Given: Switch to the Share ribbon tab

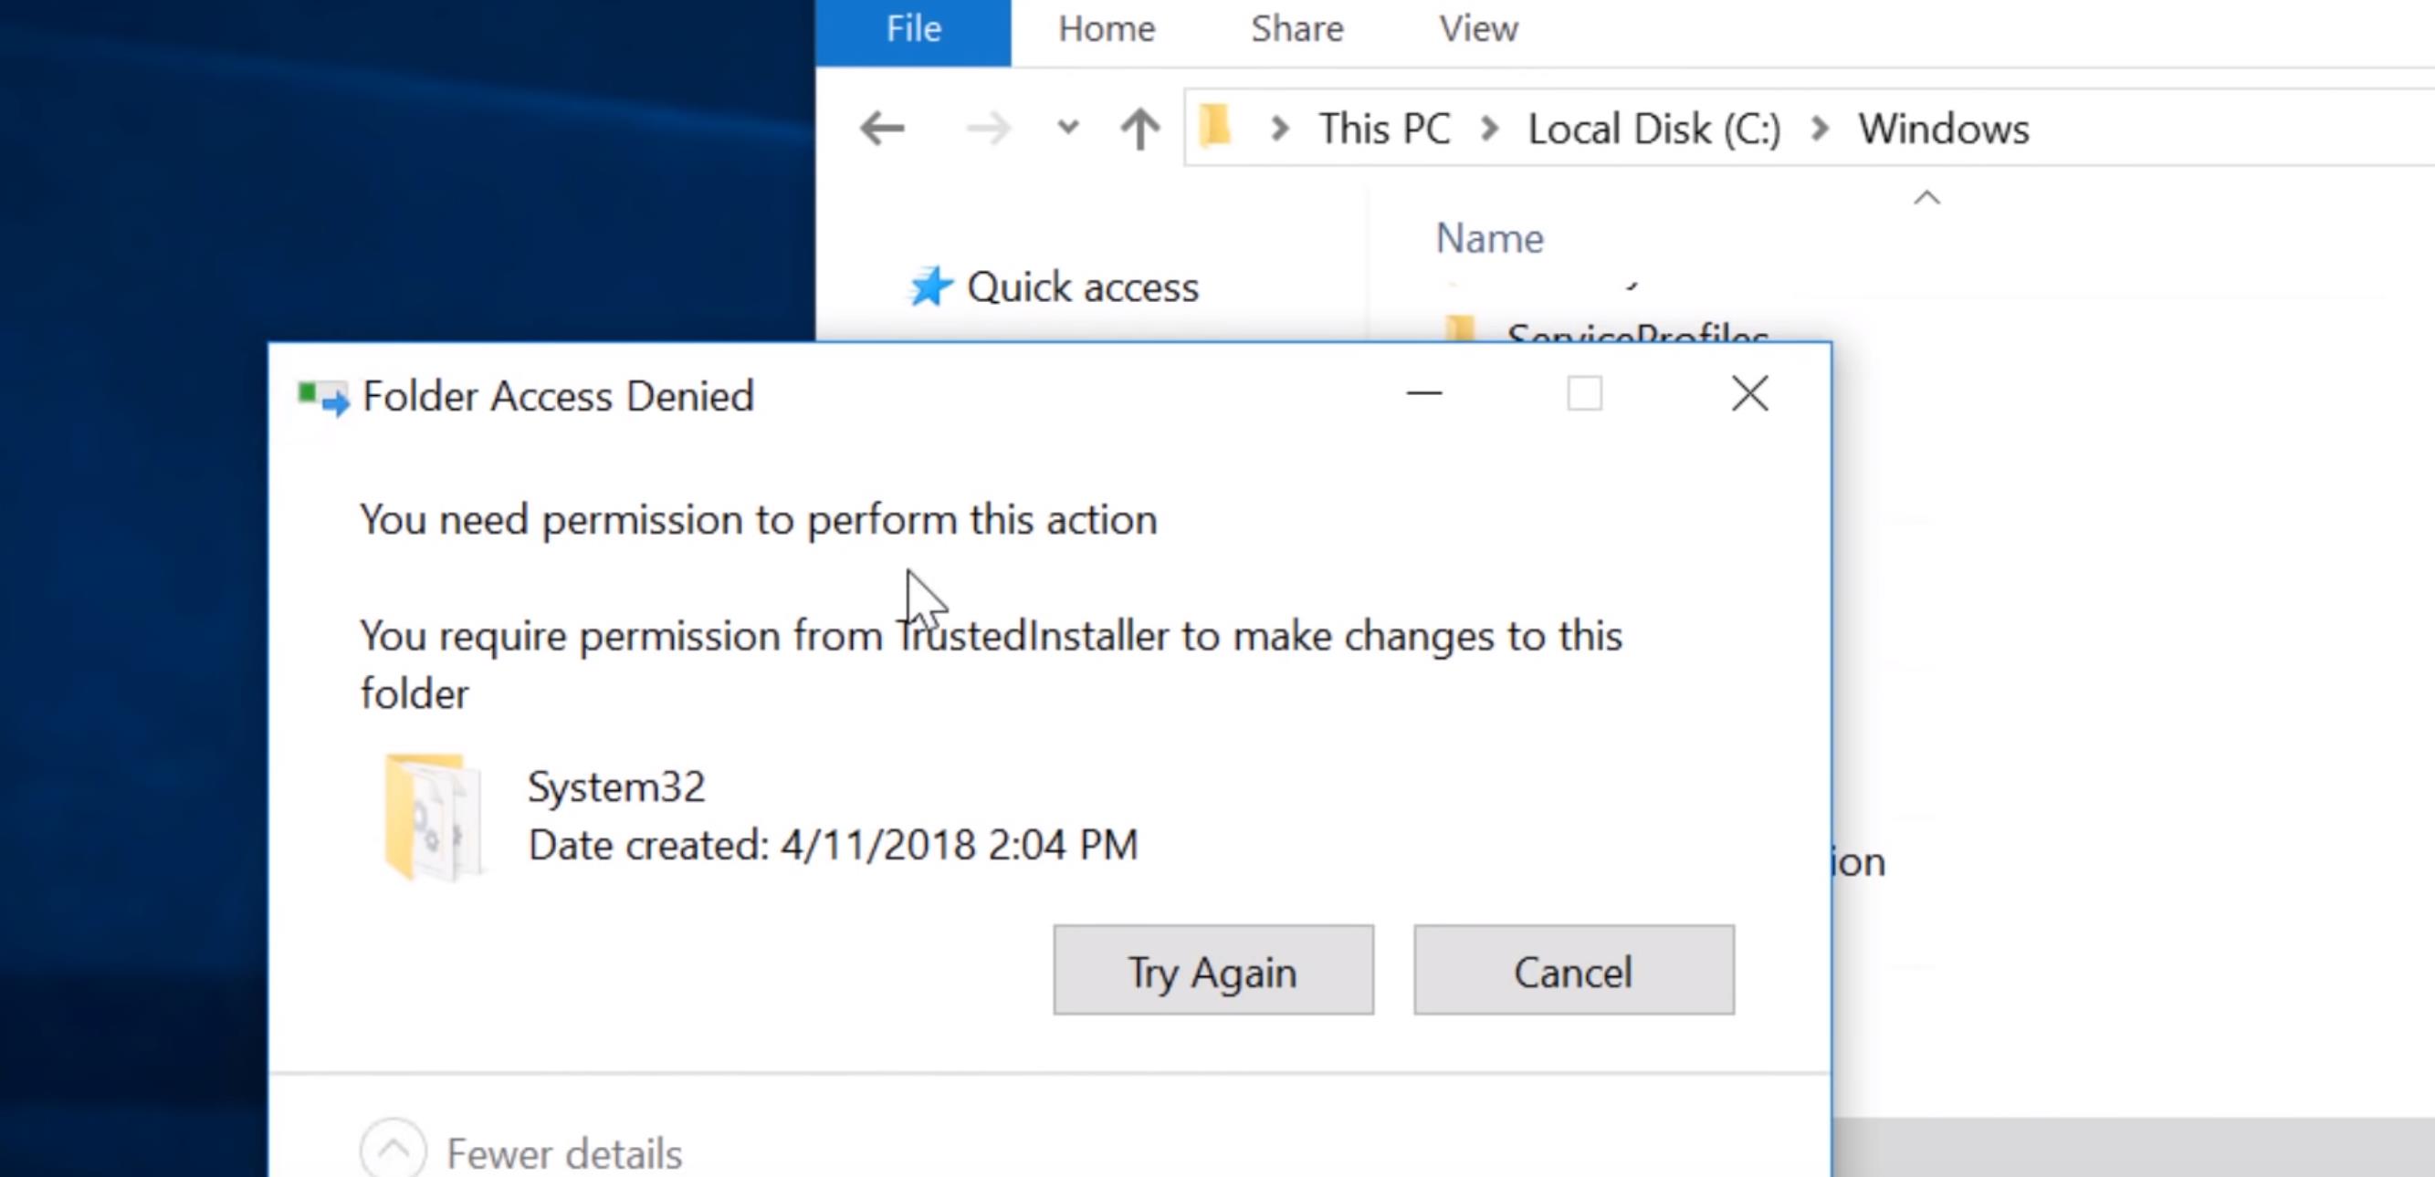Looking at the screenshot, I should 1296,28.
